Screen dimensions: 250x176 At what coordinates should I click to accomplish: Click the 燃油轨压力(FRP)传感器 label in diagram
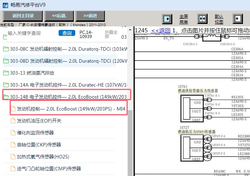pos(197,132)
